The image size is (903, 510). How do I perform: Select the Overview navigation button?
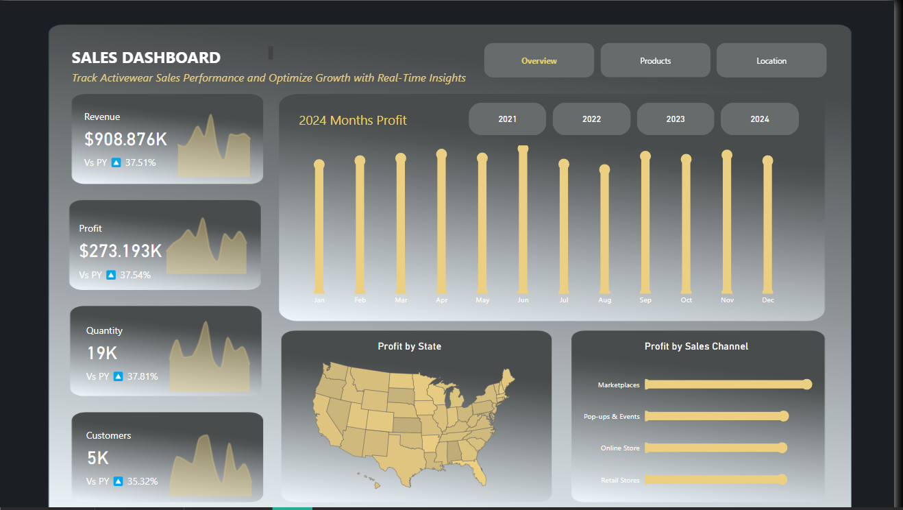pos(539,60)
